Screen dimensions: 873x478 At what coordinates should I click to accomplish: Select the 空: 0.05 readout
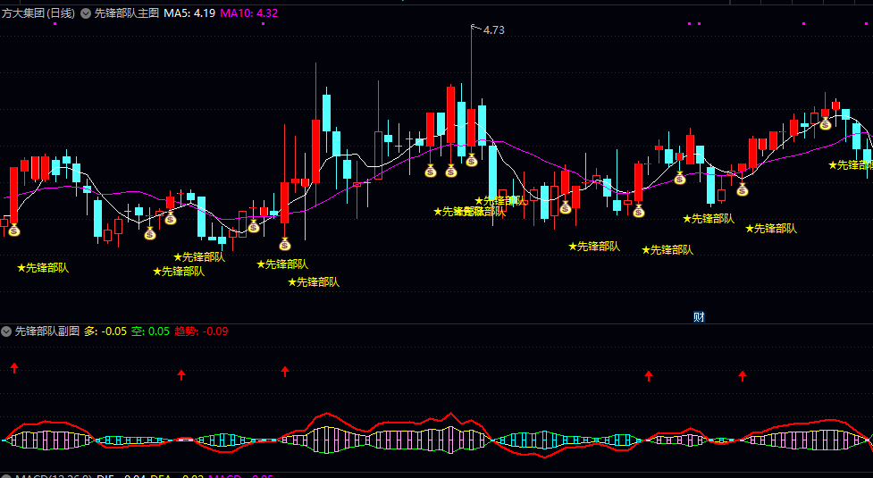click(150, 331)
